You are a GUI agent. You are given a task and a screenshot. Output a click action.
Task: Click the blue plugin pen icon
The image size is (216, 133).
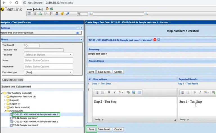(68, 13)
